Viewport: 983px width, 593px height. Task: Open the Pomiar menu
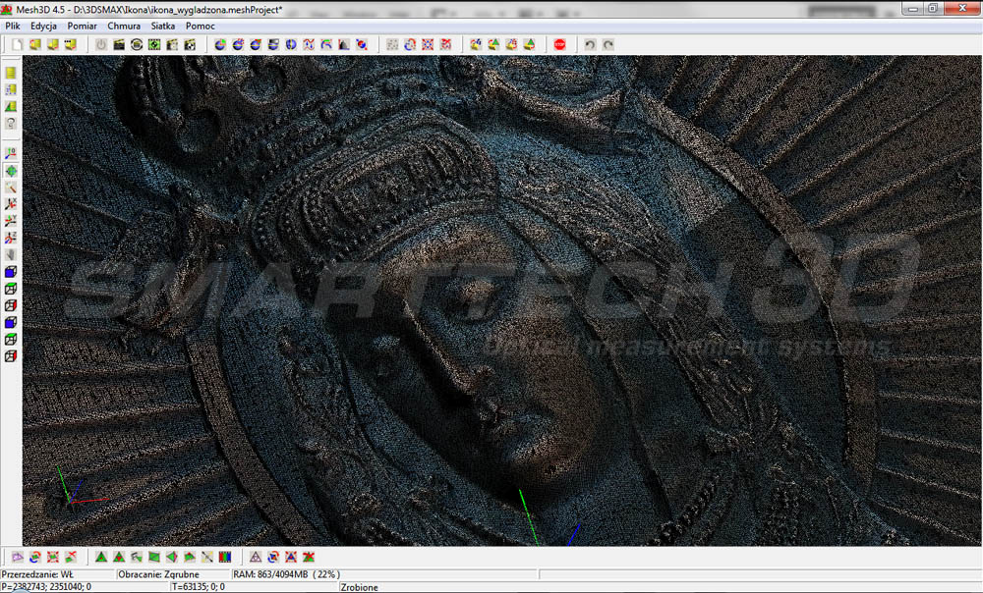point(83,26)
